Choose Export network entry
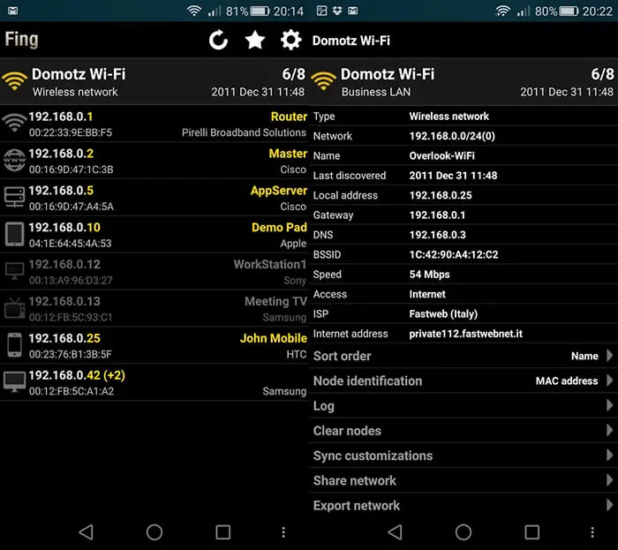Viewport: 618px width, 550px height. tap(463, 505)
